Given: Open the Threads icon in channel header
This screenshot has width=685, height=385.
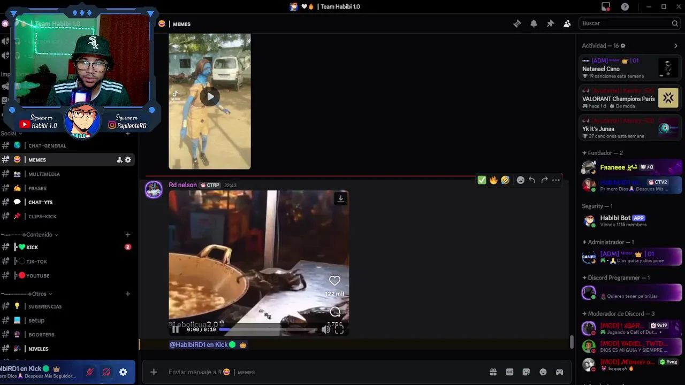Looking at the screenshot, I should pyautogui.click(x=517, y=24).
